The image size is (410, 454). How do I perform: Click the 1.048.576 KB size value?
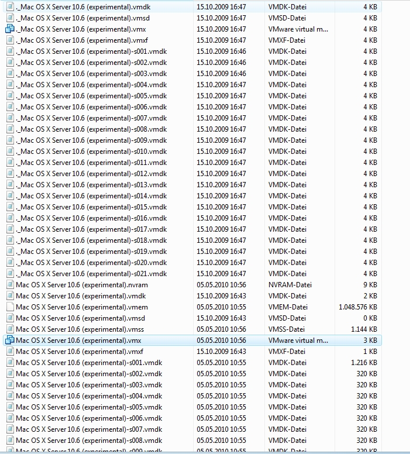[x=358, y=307]
